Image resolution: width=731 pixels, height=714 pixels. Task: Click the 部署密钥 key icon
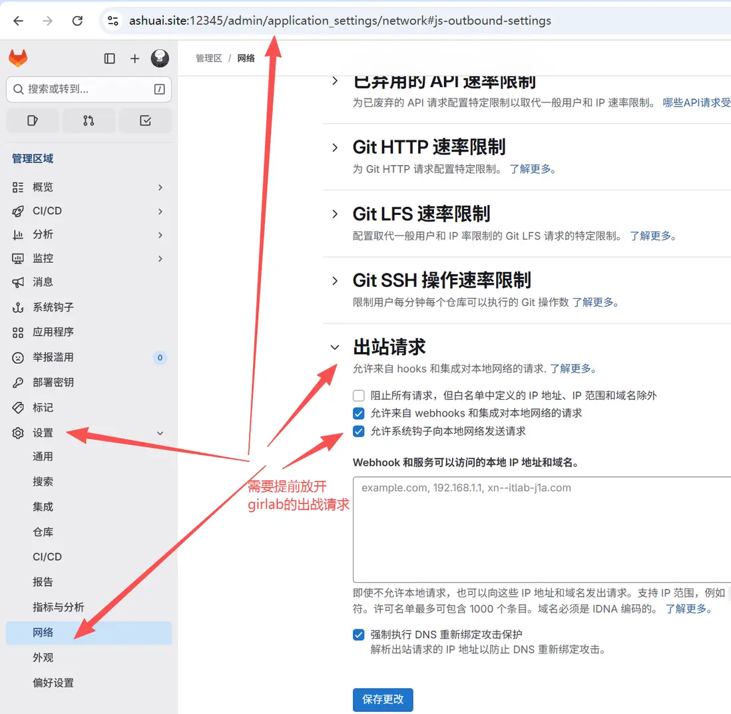click(x=18, y=383)
